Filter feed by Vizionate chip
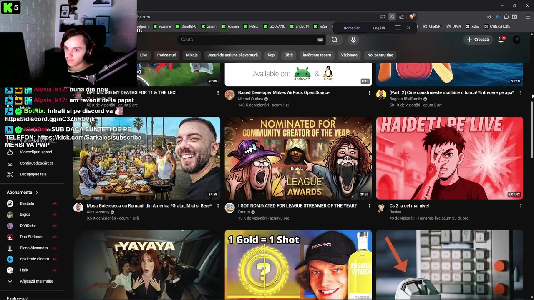Viewport: 534px width, 300px height. tap(349, 55)
